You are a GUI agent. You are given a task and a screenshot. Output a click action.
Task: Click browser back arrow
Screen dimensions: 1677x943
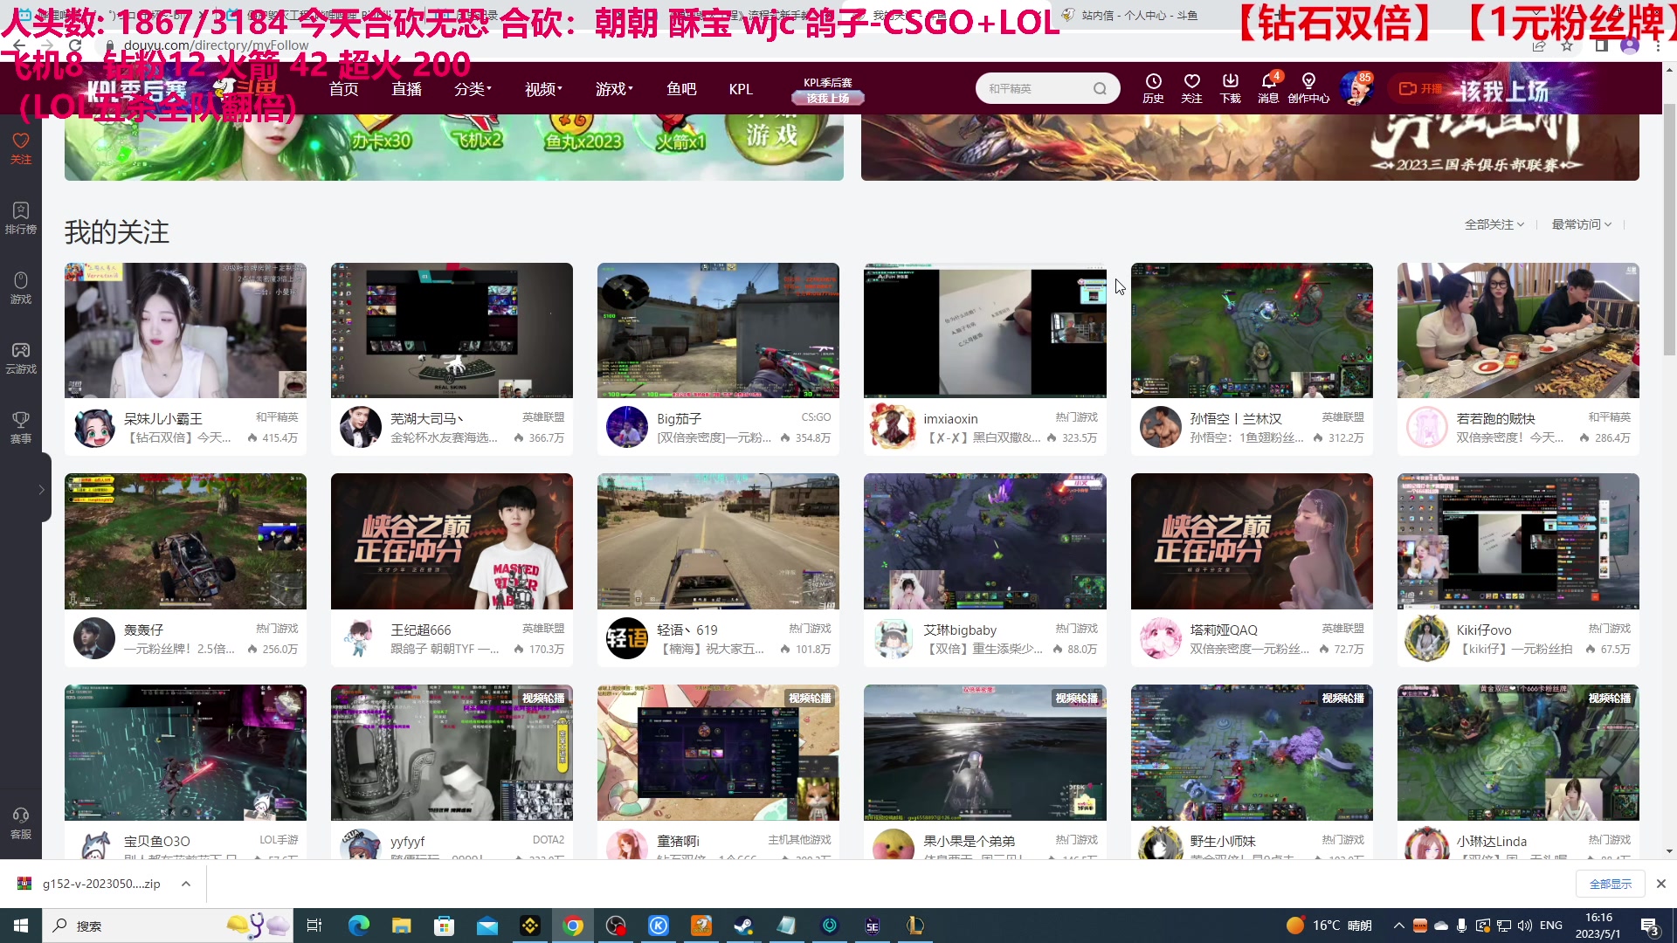19,45
